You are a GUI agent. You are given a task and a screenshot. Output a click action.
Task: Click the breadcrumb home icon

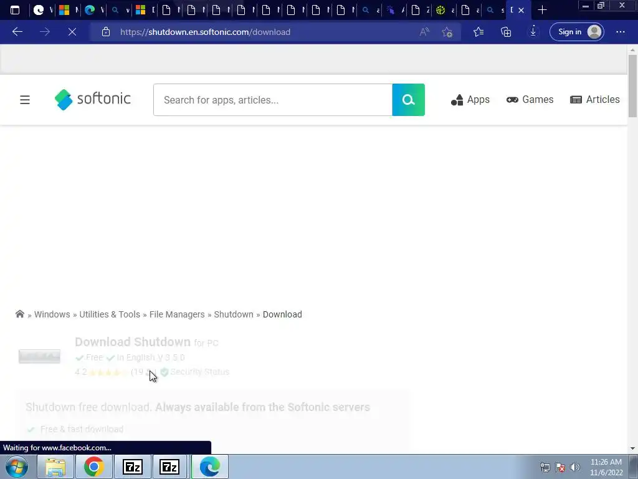(19, 314)
